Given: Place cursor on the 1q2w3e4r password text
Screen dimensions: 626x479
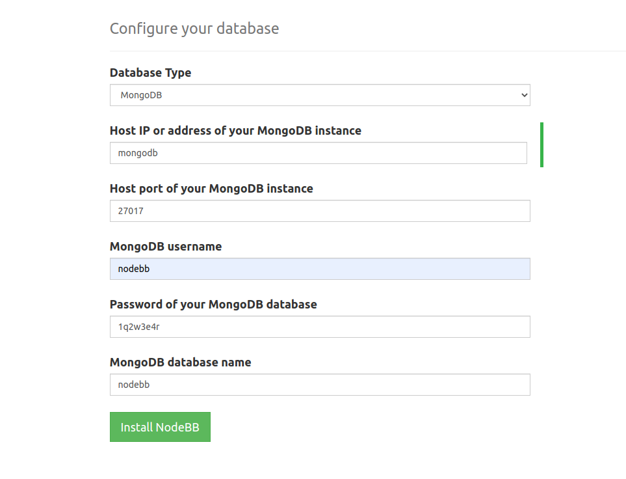Looking at the screenshot, I should coord(138,327).
